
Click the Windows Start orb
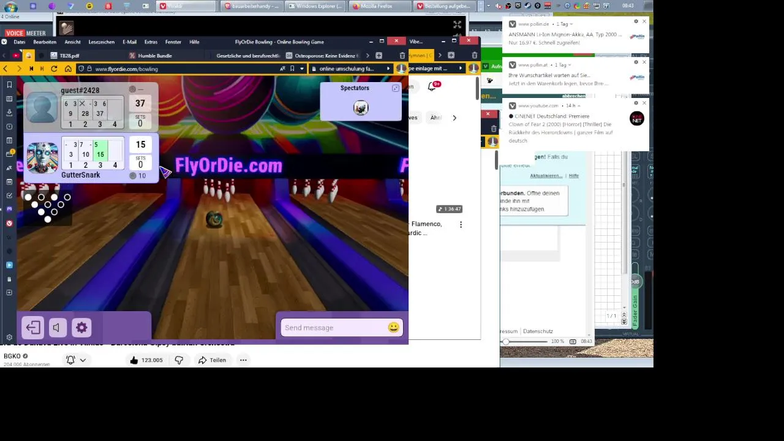[x=10, y=7]
